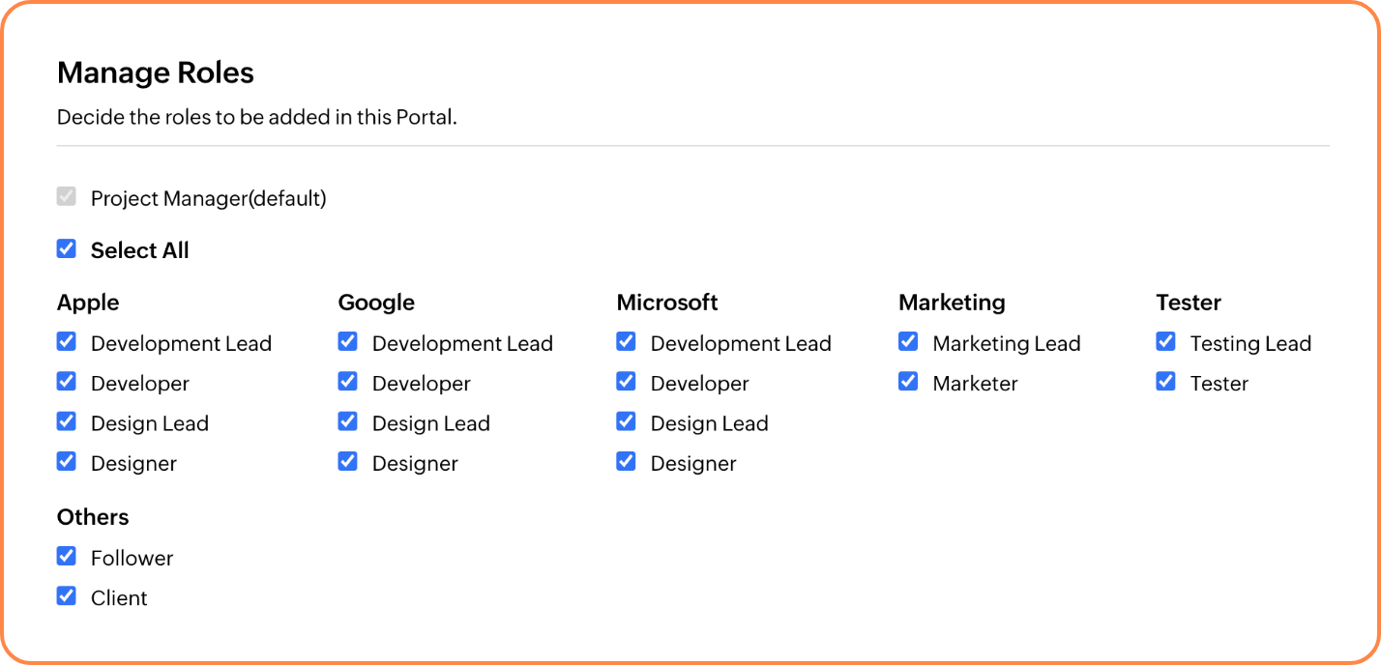Disable Google Design Lead role
1381x665 pixels.
(348, 422)
